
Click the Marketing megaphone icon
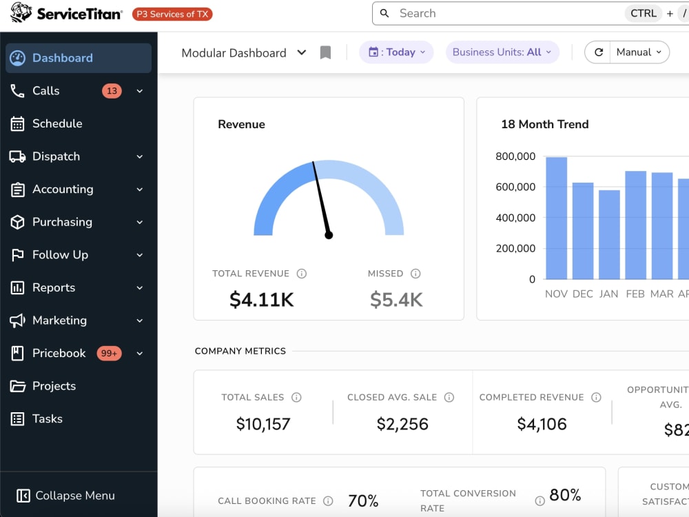pos(18,321)
